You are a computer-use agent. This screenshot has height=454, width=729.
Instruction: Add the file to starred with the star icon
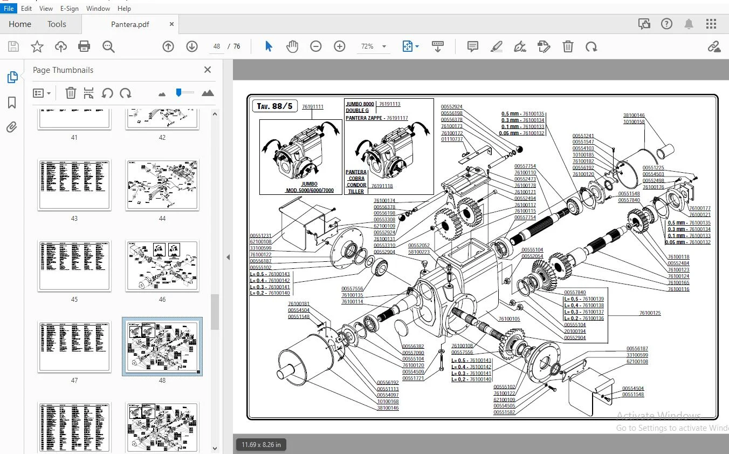(x=37, y=46)
